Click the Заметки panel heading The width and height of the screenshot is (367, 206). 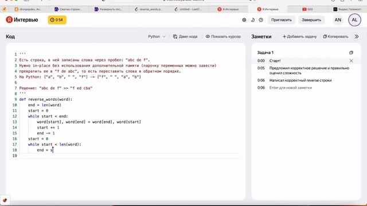(261, 37)
